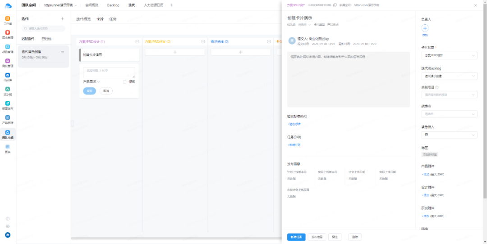Viewport: 487px width, 244px height.
Task: Open 代码库 sidebar icon
Action: (x=8, y=77)
